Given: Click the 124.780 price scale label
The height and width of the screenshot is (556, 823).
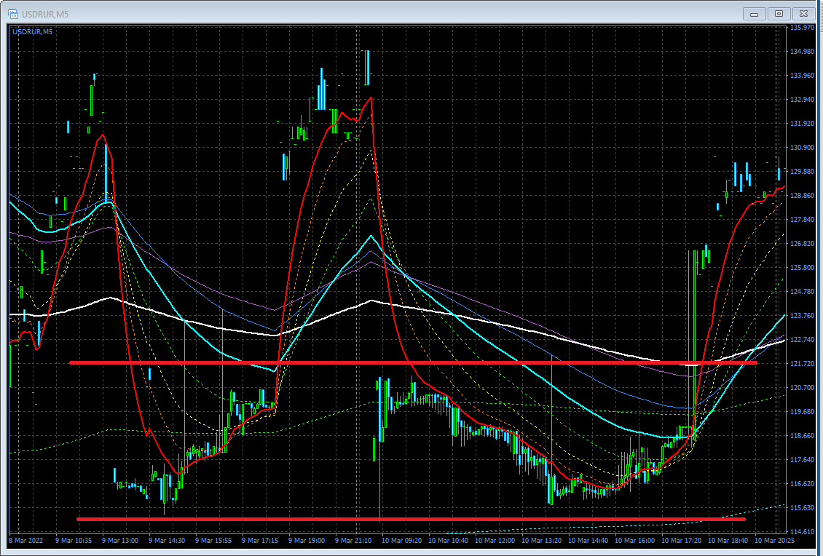Looking at the screenshot, I should (804, 292).
